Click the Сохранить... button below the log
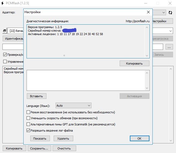The height and width of the screenshot is (153, 176). 39,148
